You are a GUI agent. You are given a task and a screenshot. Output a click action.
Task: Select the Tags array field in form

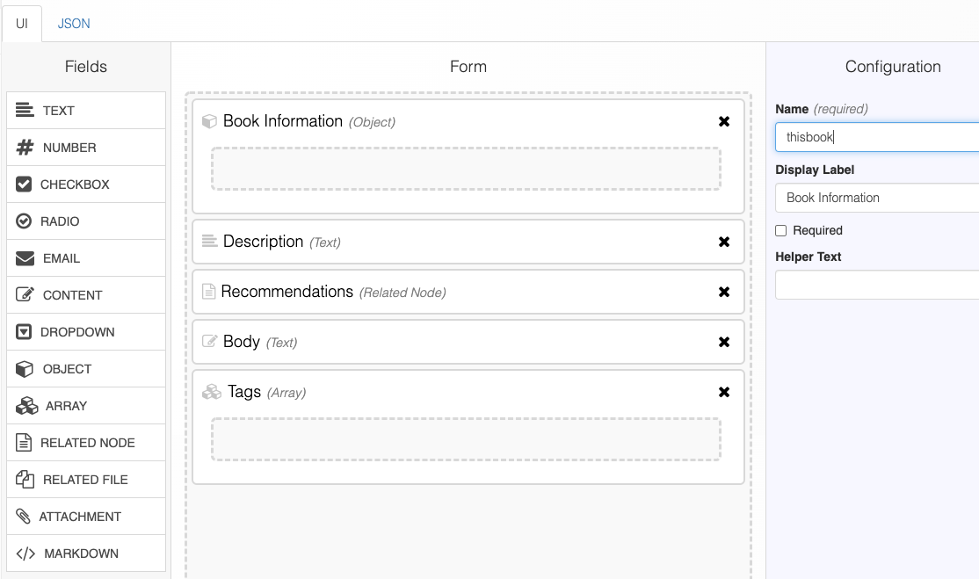[x=244, y=392]
